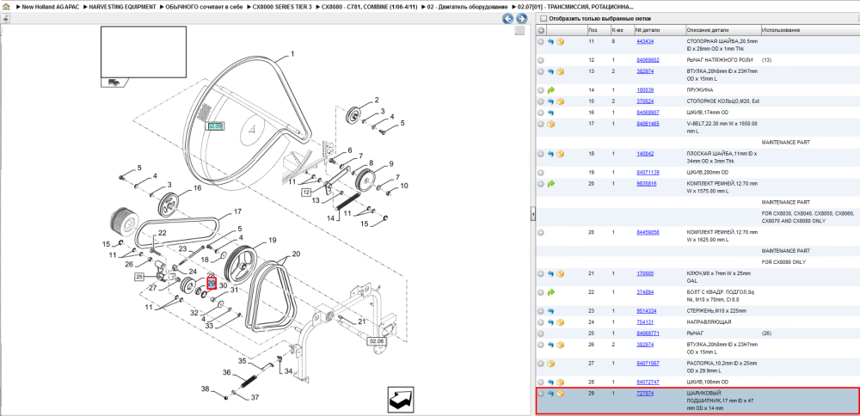Click the blue return arrow for position 11
The image size is (860, 416).
[550, 41]
